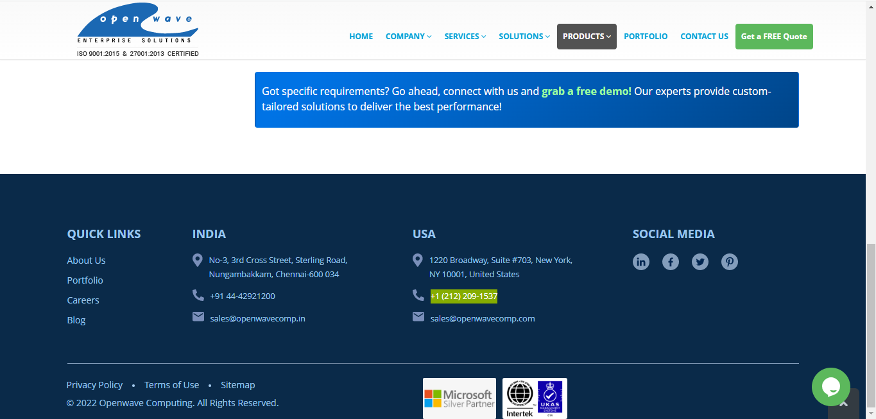Click the phone icon beside the USA number

[x=418, y=295]
